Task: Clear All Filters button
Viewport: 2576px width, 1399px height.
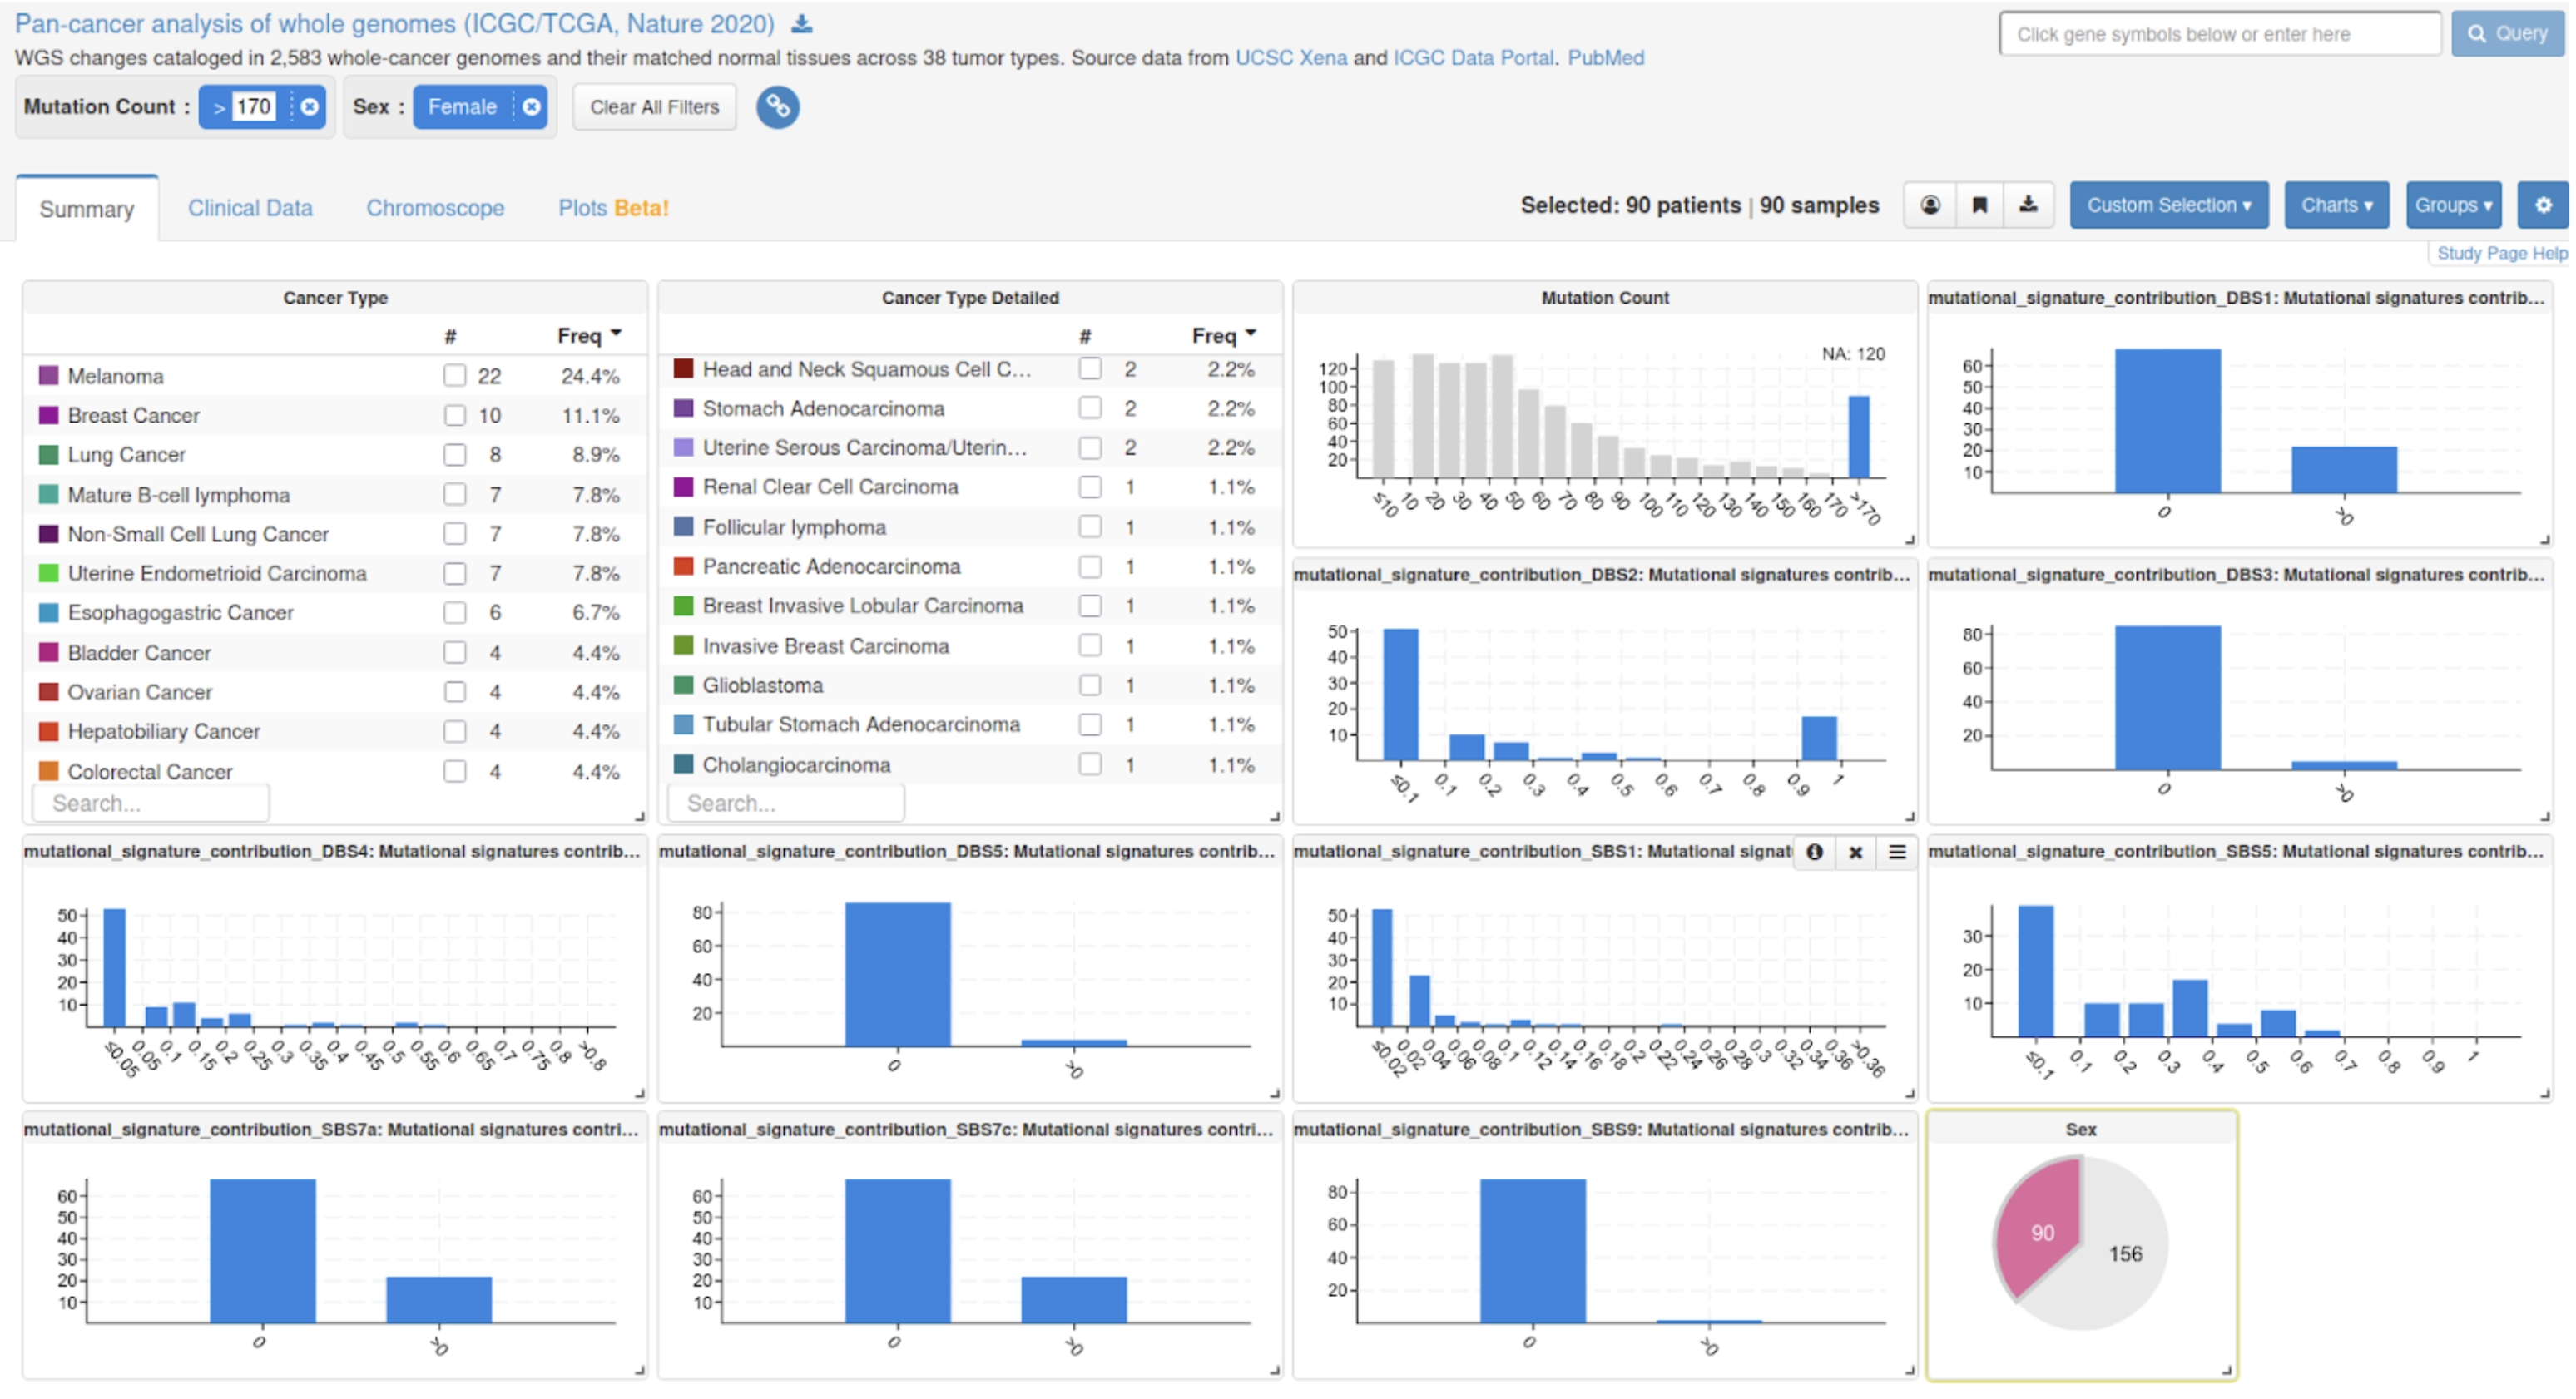Action: tap(654, 107)
